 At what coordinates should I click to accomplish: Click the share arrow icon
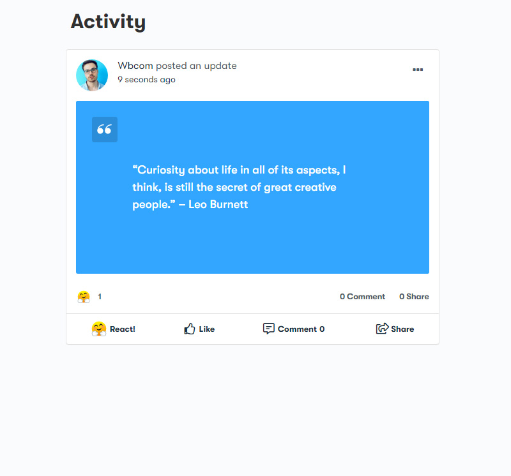coord(382,328)
